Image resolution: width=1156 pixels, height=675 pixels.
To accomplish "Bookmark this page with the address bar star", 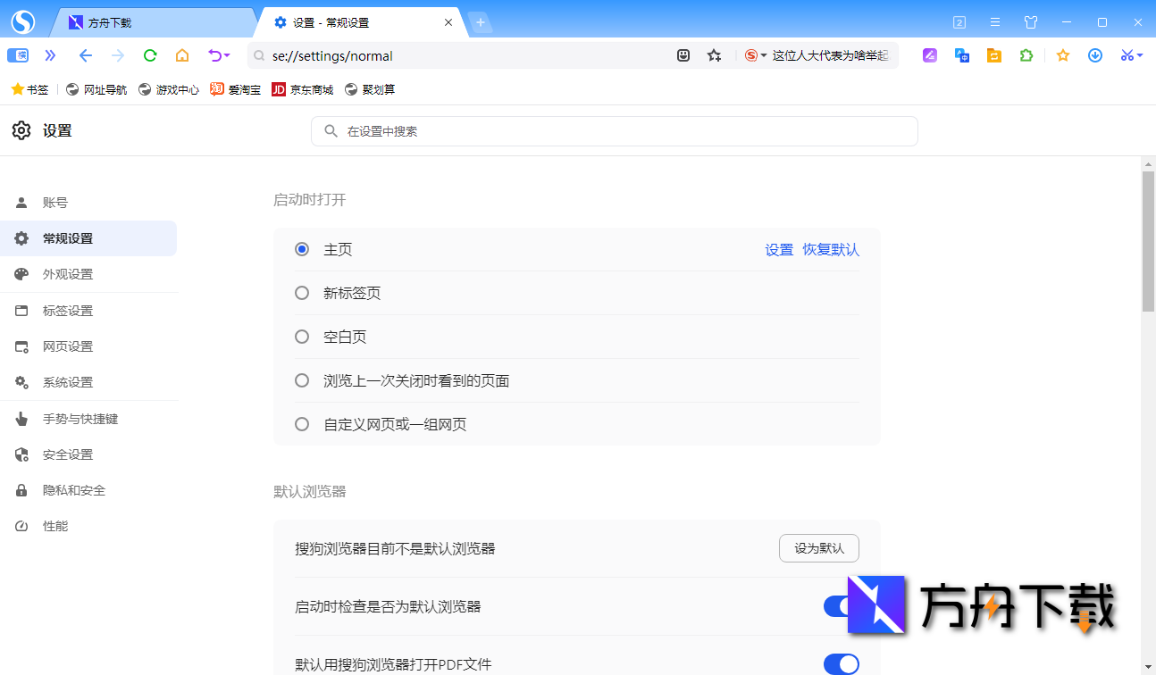I will pos(714,55).
